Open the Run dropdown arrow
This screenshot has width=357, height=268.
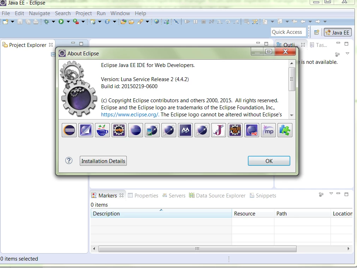68,22
